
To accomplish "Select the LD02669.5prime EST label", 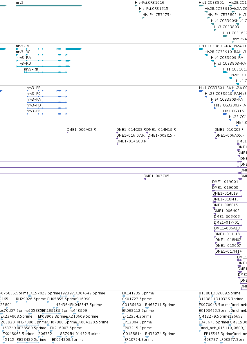I will point(226,293).
